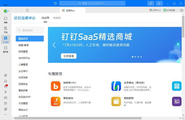Select 行政管理 category
The height and width of the screenshot is (120, 185).
pos(23,103)
